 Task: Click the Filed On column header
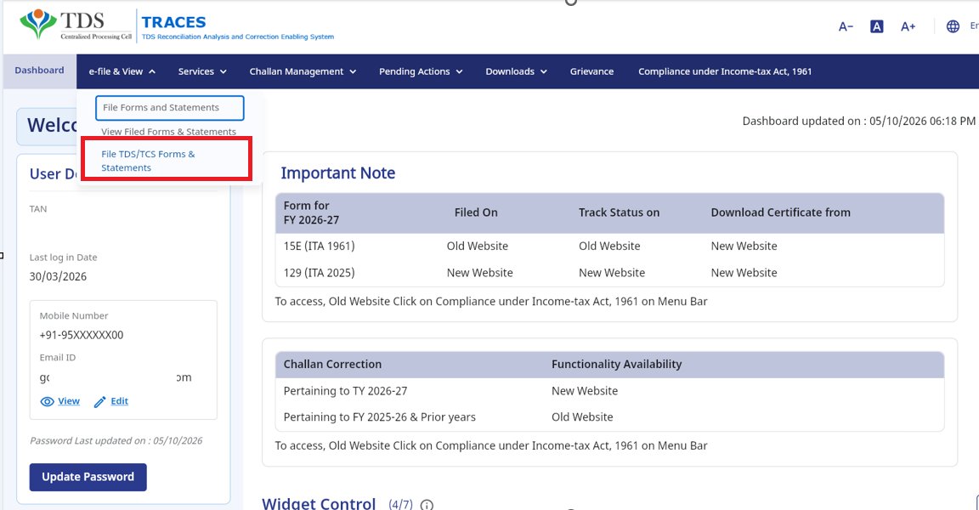tap(476, 212)
